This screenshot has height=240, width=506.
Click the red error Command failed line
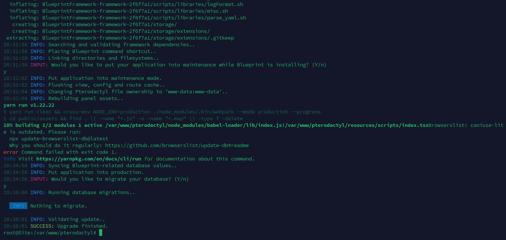point(60,152)
